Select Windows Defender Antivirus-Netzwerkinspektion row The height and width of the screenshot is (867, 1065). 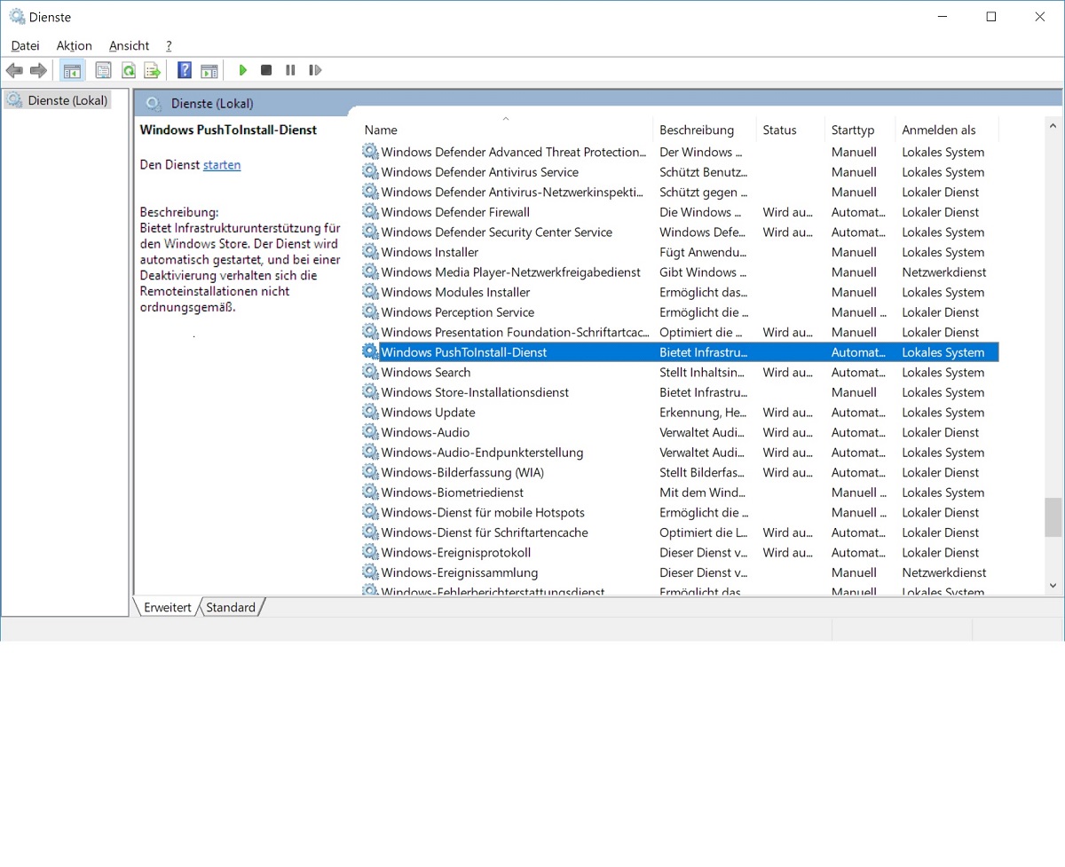point(680,192)
